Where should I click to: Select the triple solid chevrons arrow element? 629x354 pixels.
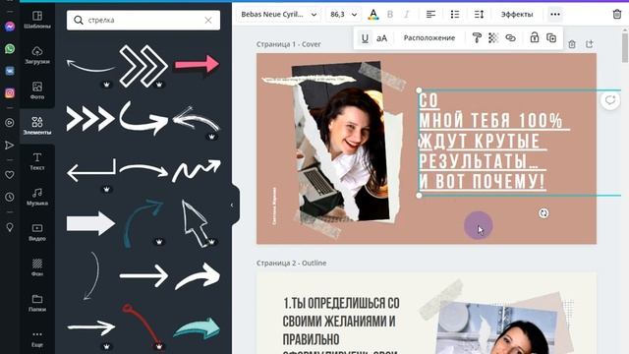pyautogui.click(x=90, y=118)
